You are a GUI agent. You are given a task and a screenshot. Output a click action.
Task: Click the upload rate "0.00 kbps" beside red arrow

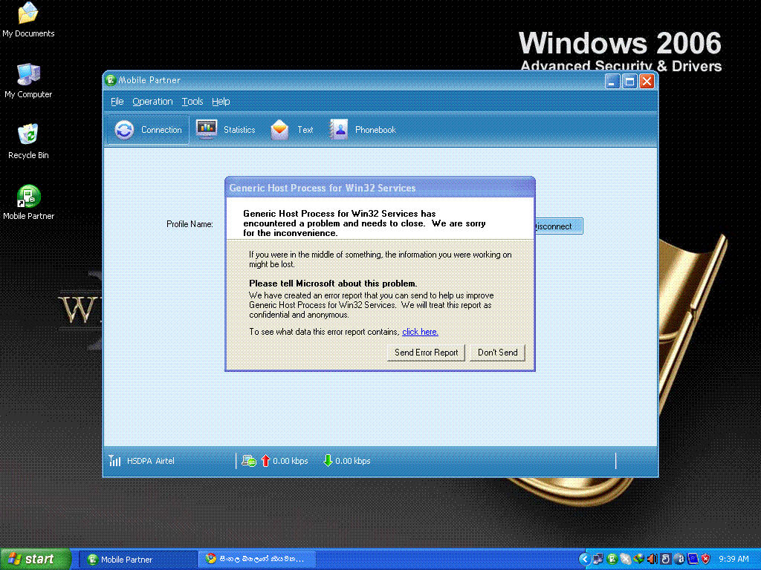[x=291, y=461]
